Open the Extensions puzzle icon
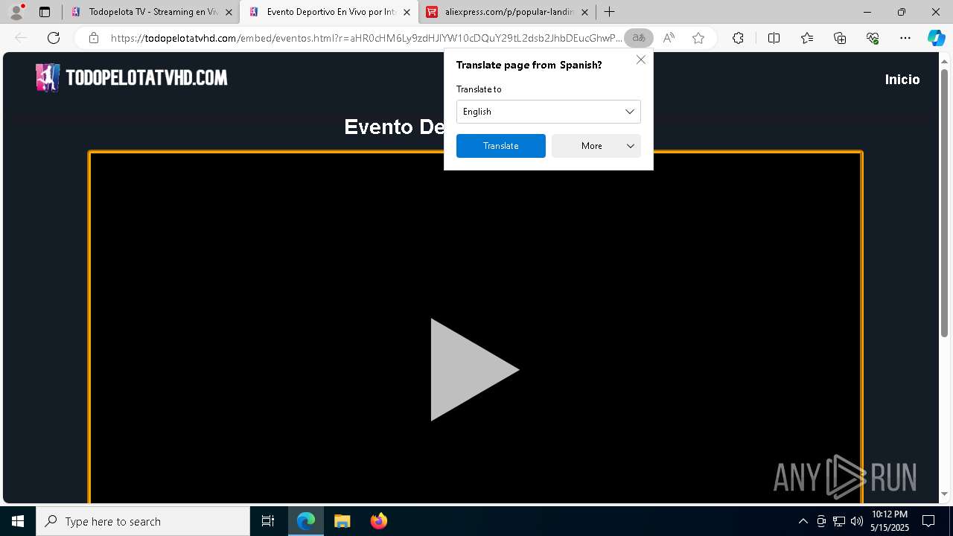953x536 pixels. click(738, 38)
